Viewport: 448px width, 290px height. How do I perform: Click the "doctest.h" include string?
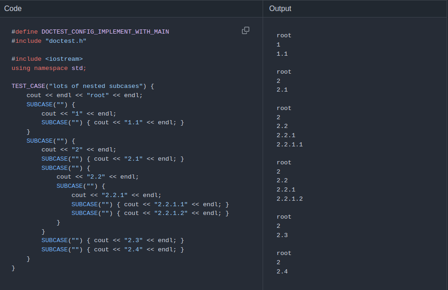tap(66, 41)
